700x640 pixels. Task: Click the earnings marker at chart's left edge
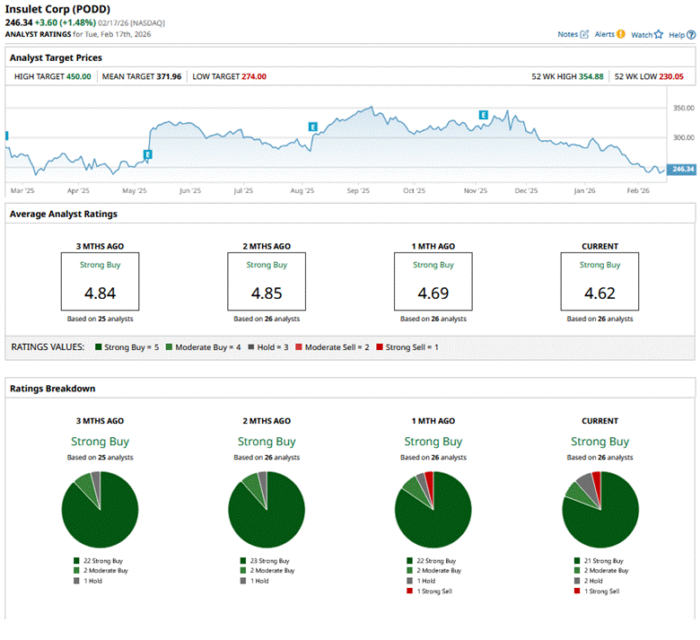[6, 136]
